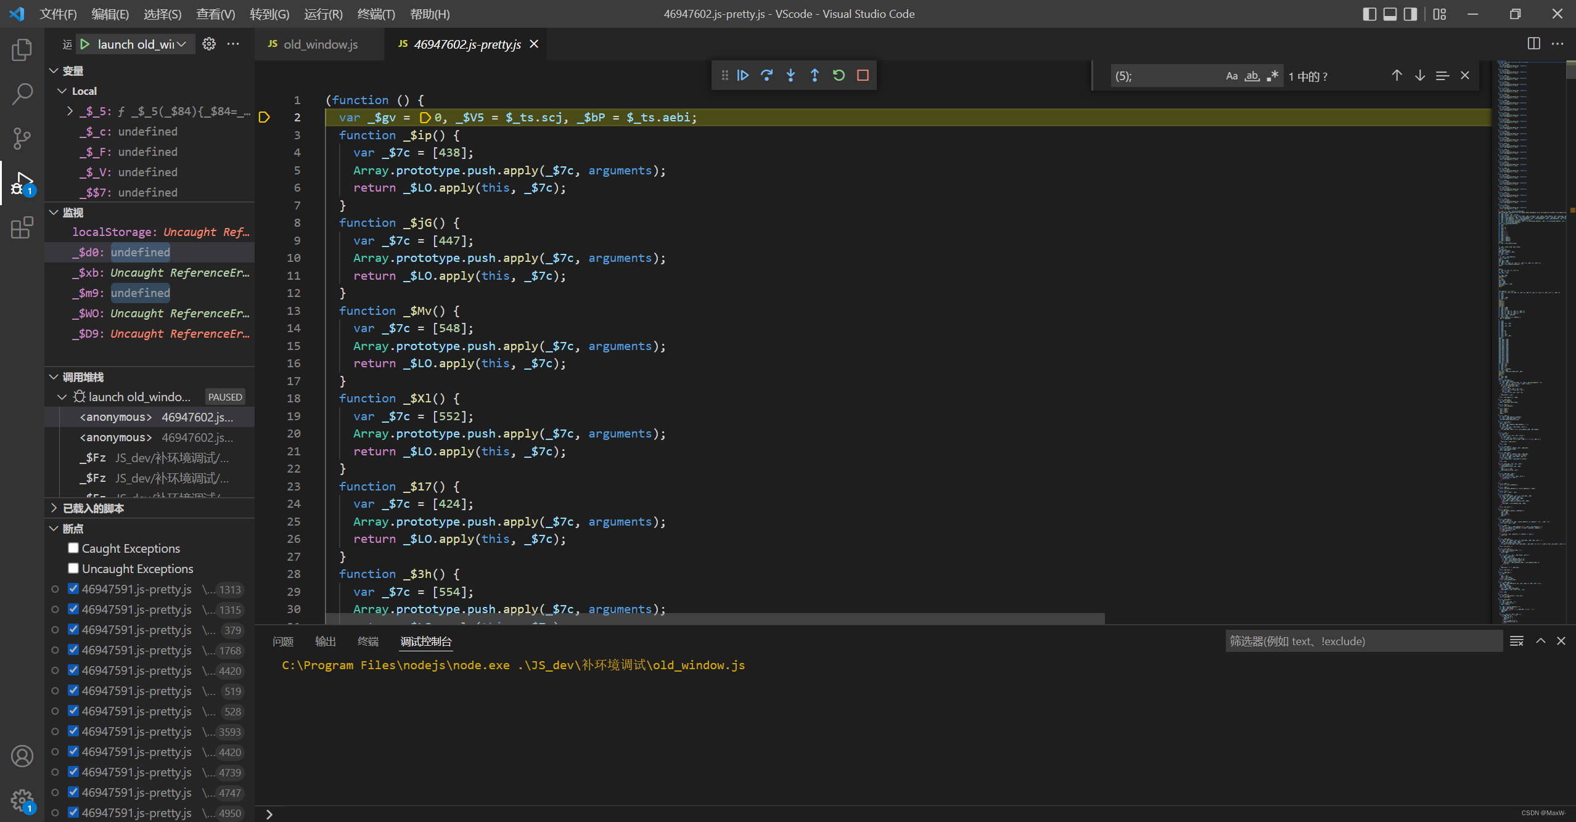This screenshot has height=822, width=1576.
Task: Click the Step Out debug icon
Action: point(815,75)
